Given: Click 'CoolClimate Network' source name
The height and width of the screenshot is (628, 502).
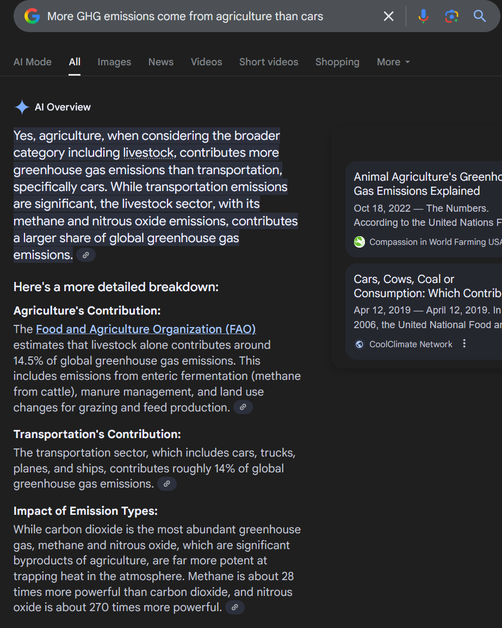Looking at the screenshot, I should [411, 344].
